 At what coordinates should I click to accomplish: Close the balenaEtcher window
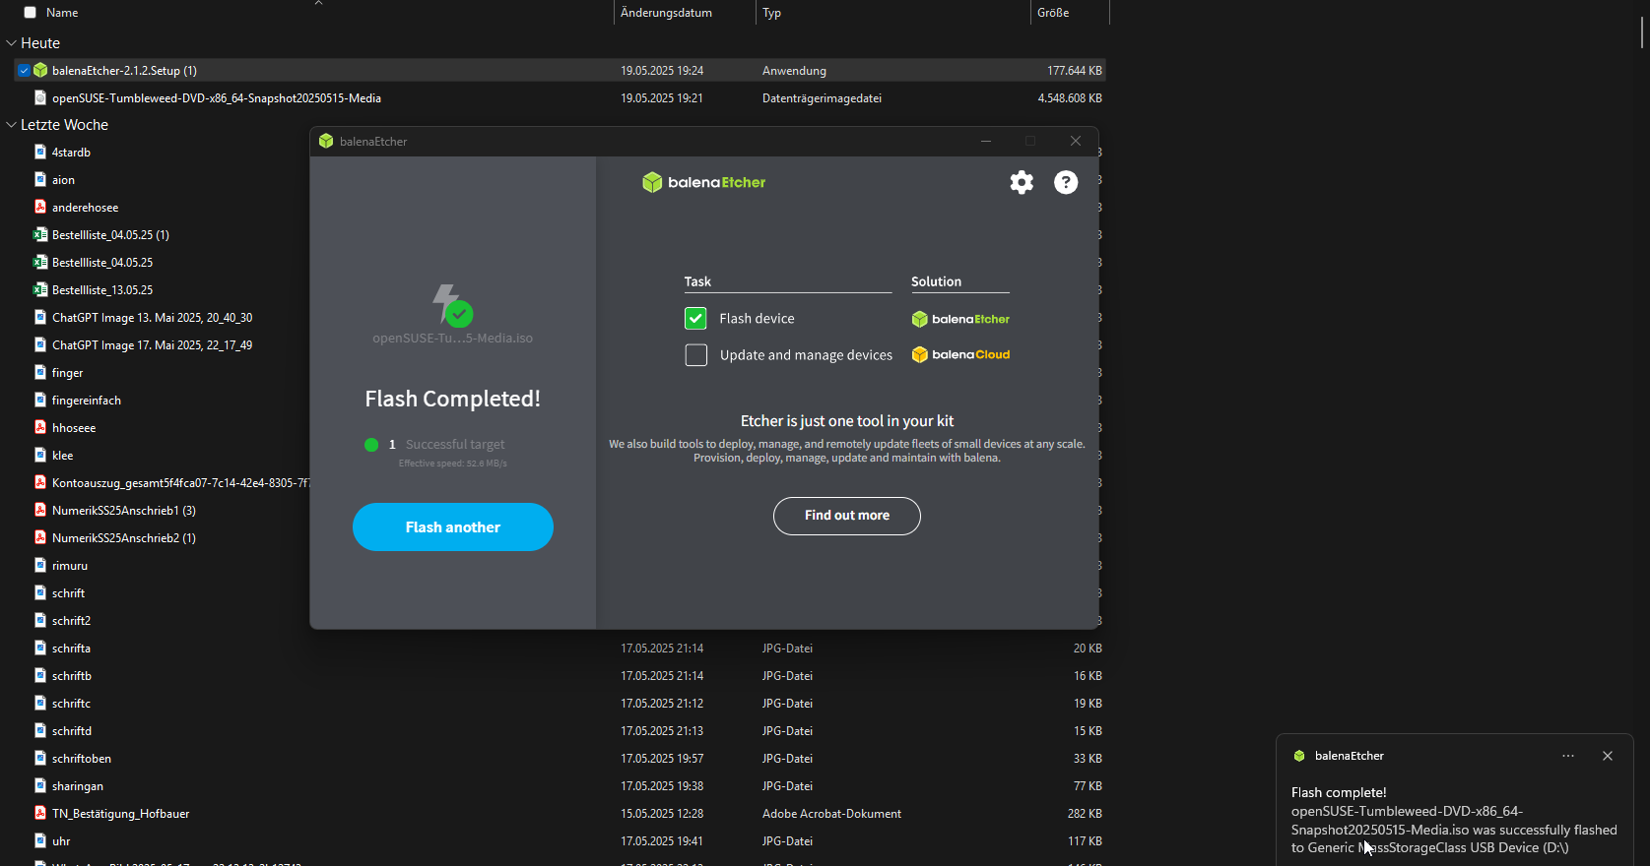[x=1076, y=141]
